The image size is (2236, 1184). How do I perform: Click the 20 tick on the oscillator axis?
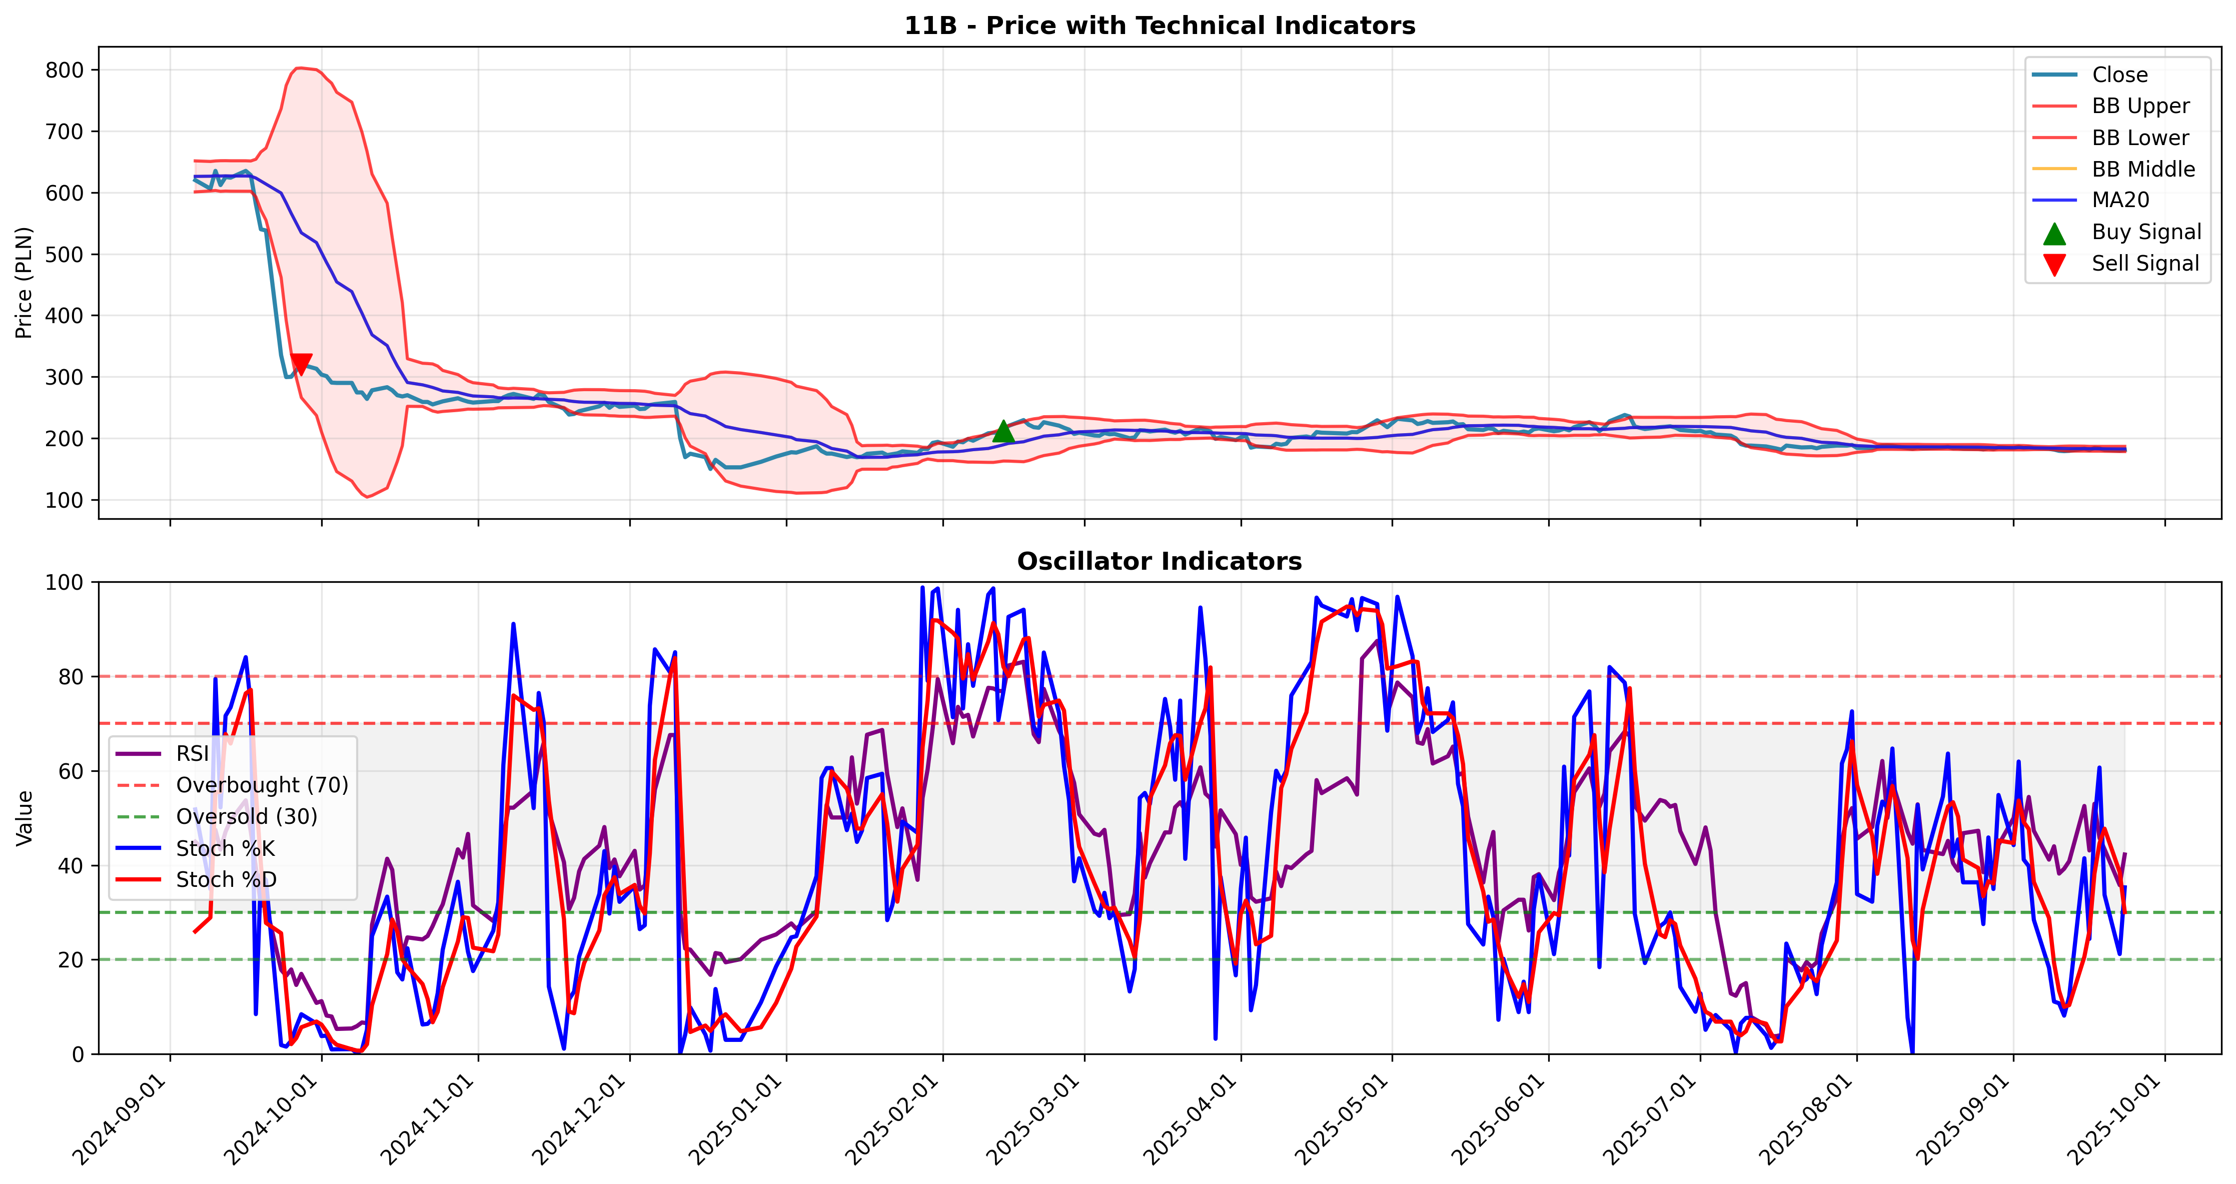click(x=72, y=960)
